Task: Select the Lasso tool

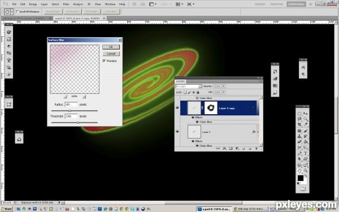Action: tap(299, 119)
